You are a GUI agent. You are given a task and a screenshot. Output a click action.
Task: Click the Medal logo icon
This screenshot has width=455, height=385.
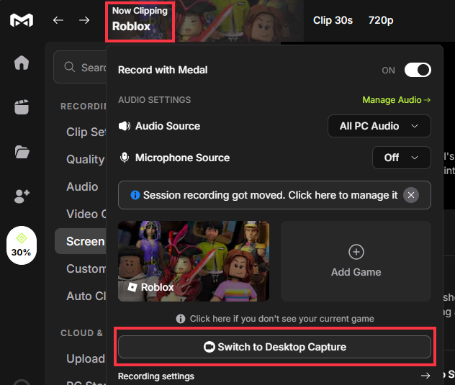coord(22,20)
